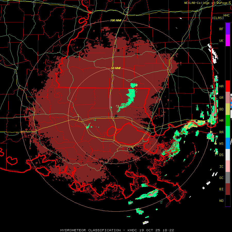232x232 pixels.
Task: Click the [CLAS] legend header
Action: coord(218,18)
